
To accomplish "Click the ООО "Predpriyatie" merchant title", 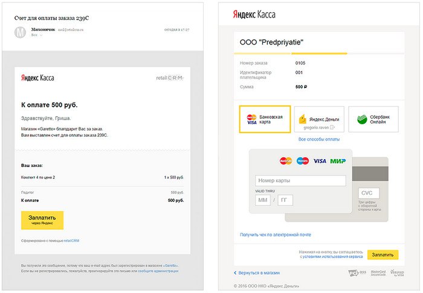I will pyautogui.click(x=271, y=42).
